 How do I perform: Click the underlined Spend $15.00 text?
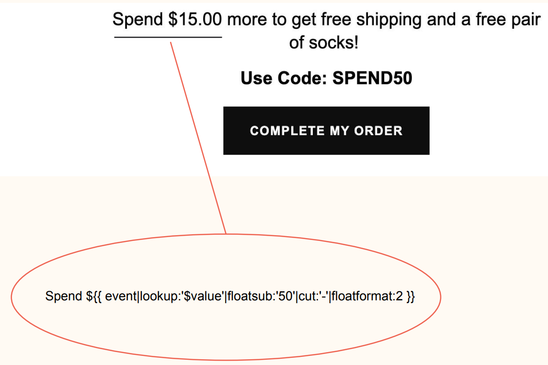167,19
